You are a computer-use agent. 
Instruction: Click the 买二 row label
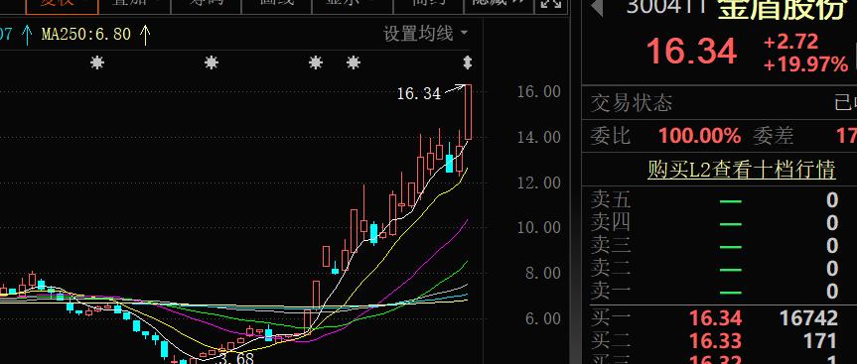point(611,341)
